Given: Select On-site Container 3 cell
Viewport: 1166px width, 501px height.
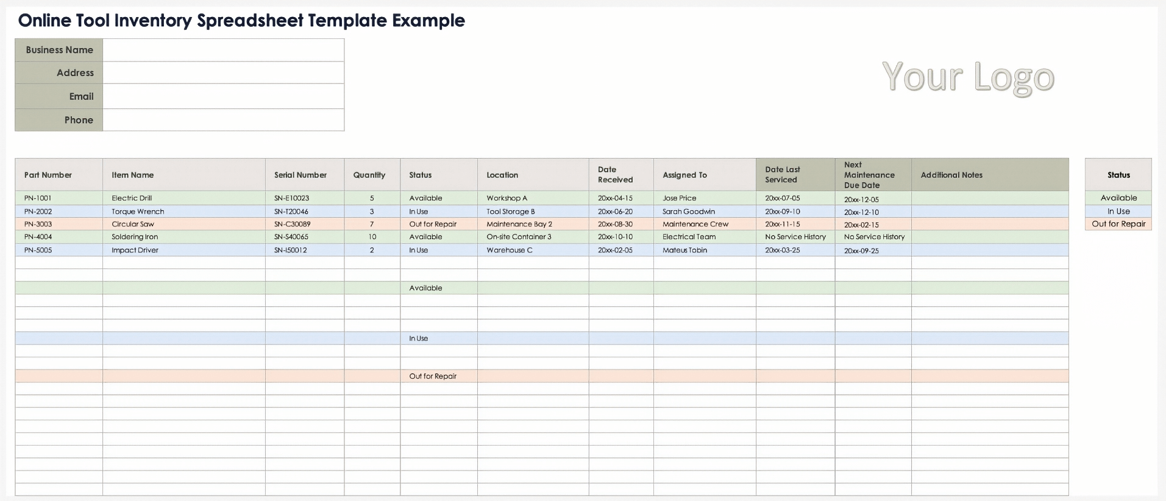Looking at the screenshot, I should click(x=533, y=237).
